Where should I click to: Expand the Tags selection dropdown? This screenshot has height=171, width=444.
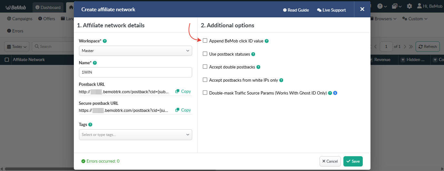(135, 135)
